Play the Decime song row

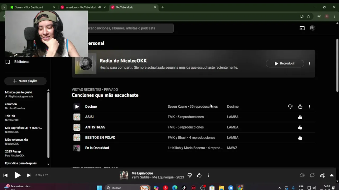[x=77, y=107]
